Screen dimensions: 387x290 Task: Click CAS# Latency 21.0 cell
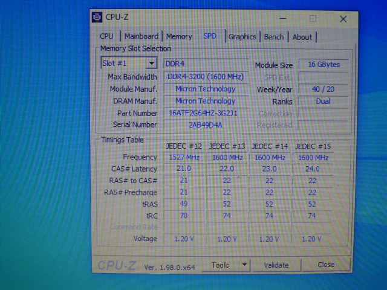point(184,169)
